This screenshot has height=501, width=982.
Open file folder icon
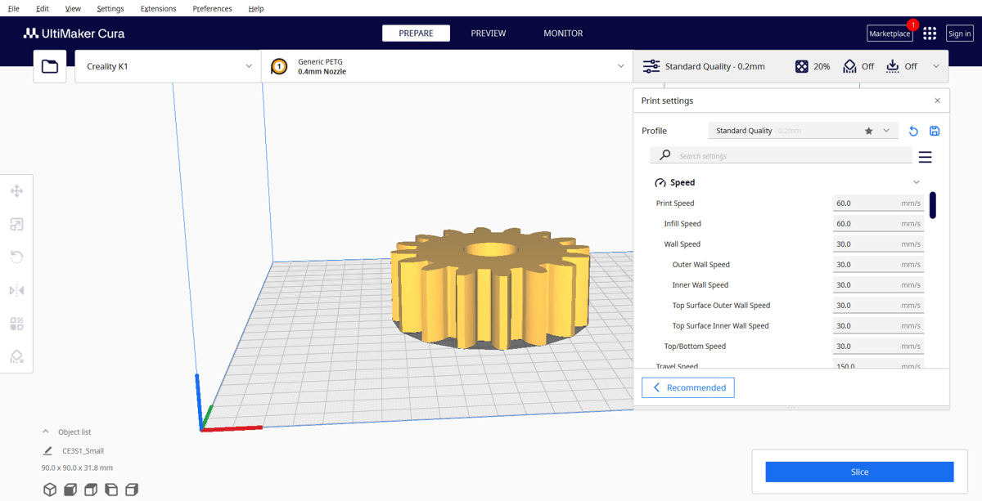[x=50, y=66]
